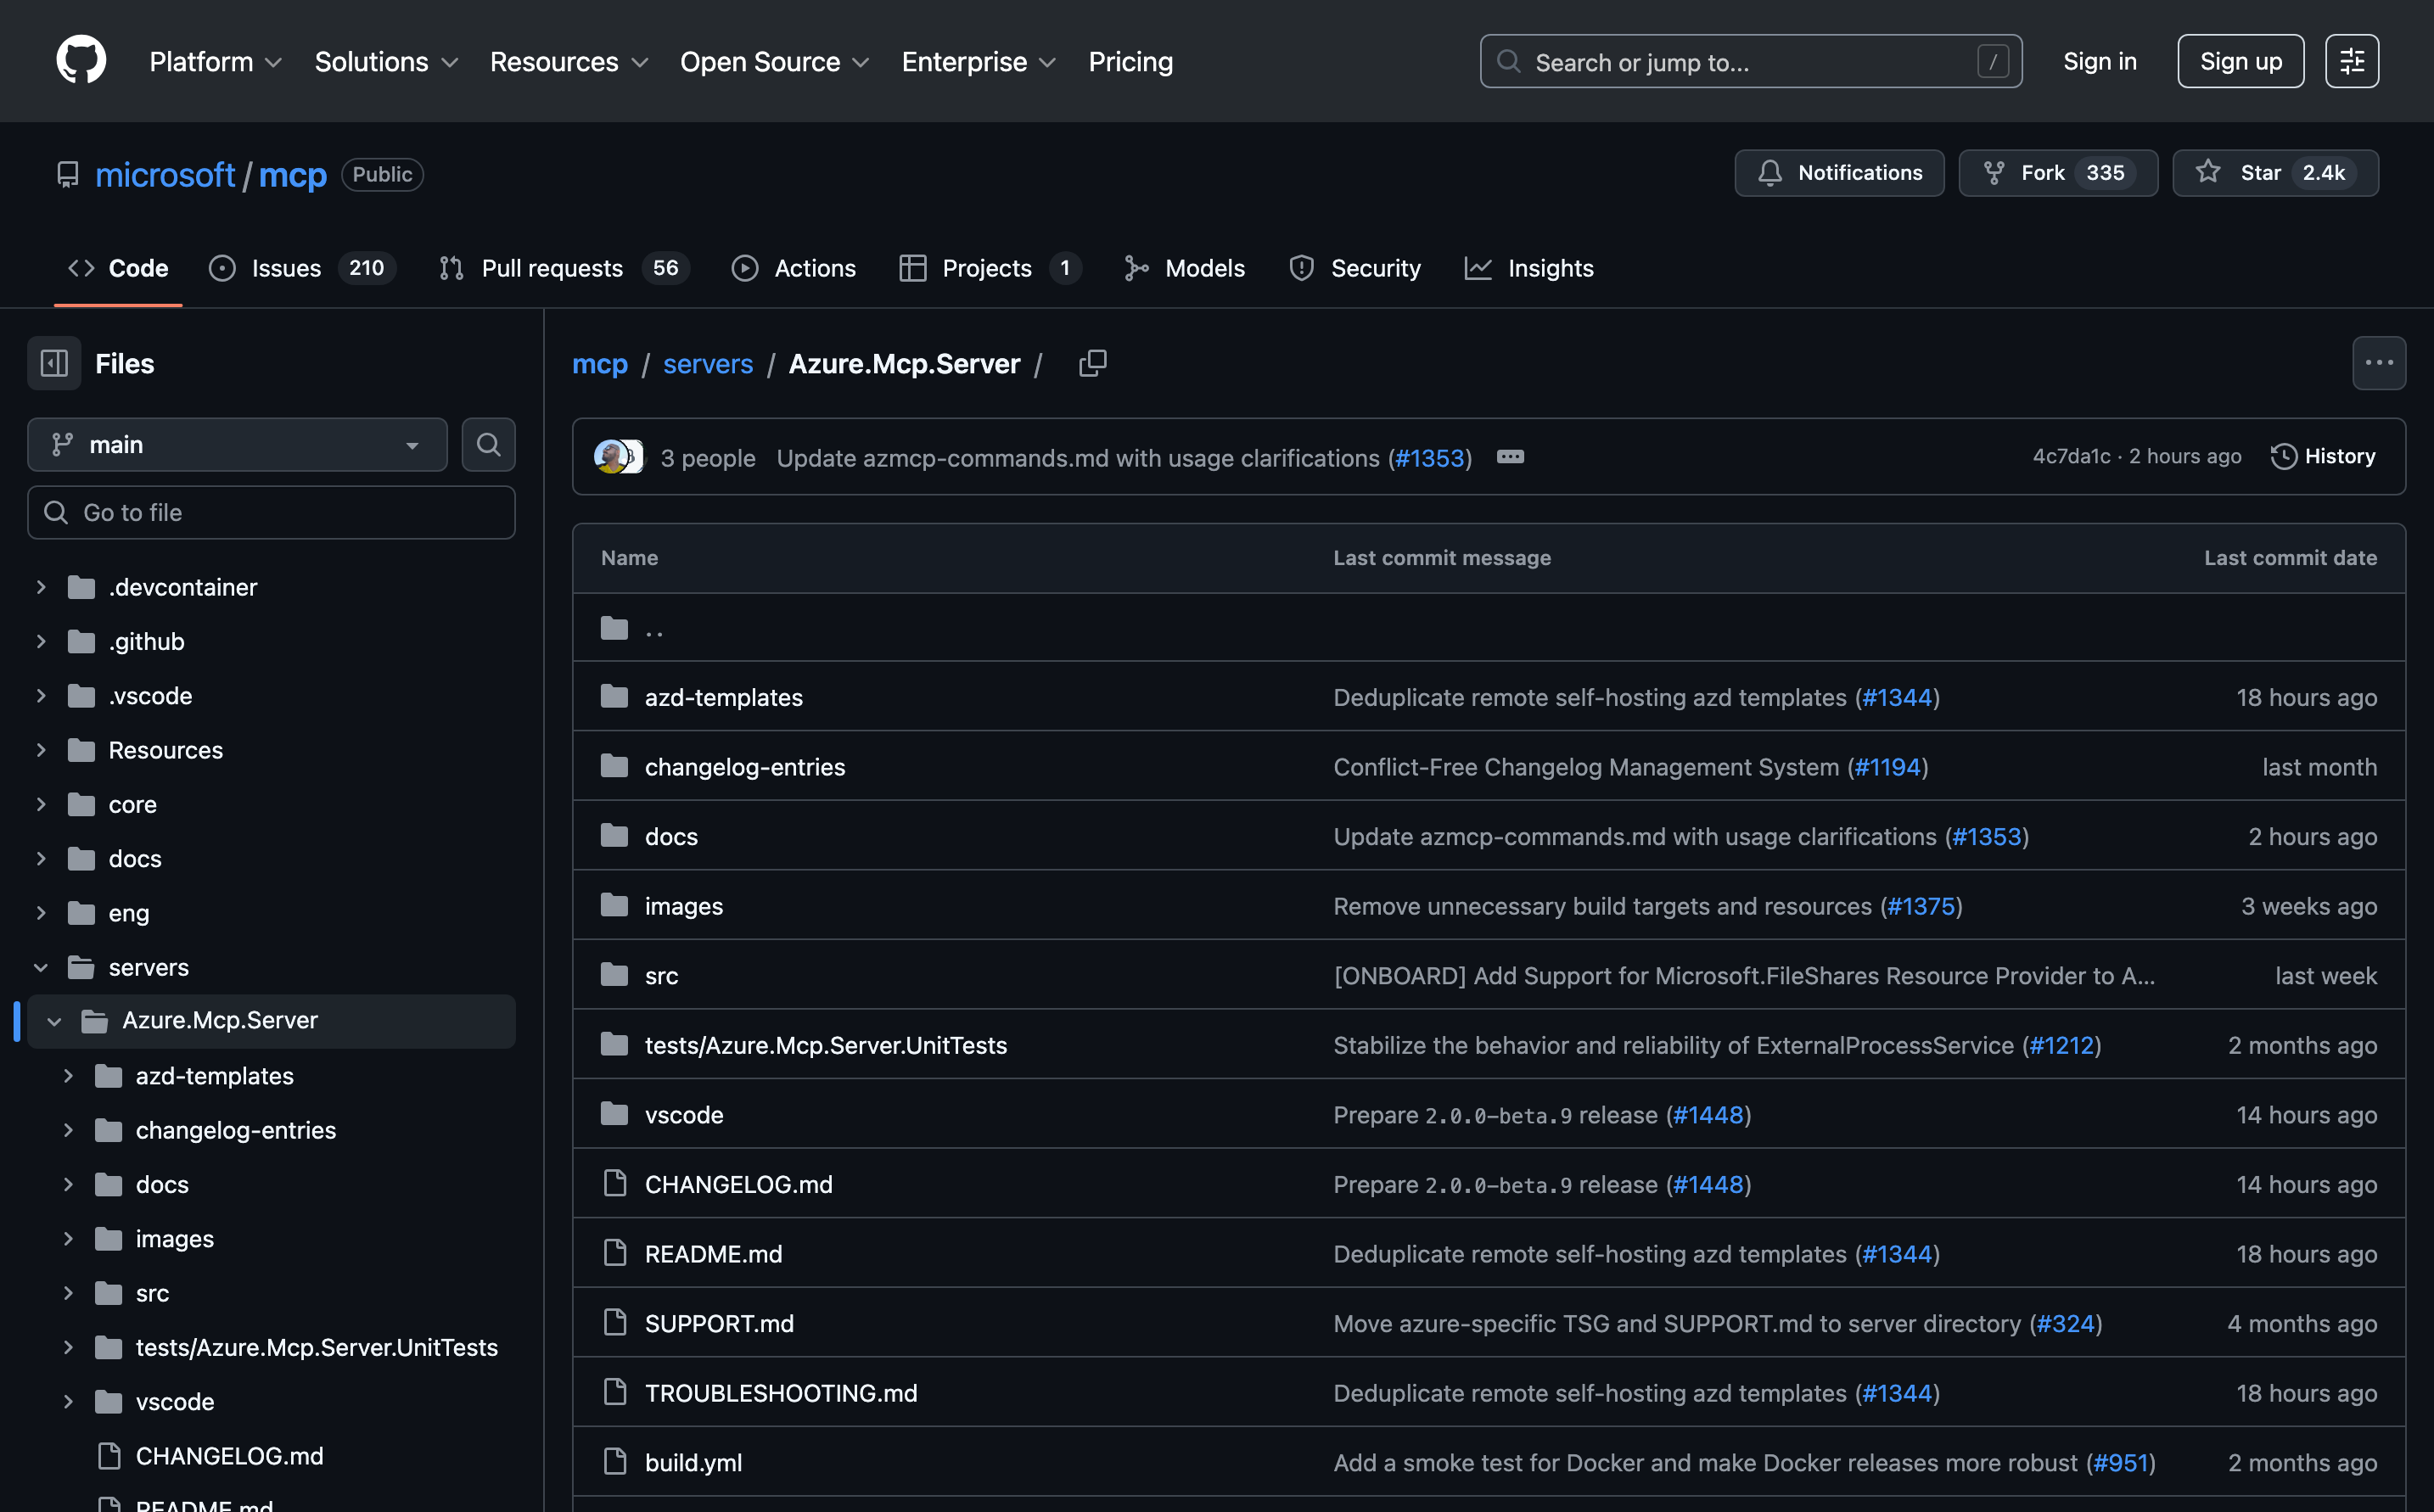Open commit History link
The image size is (2434, 1512).
click(2322, 456)
